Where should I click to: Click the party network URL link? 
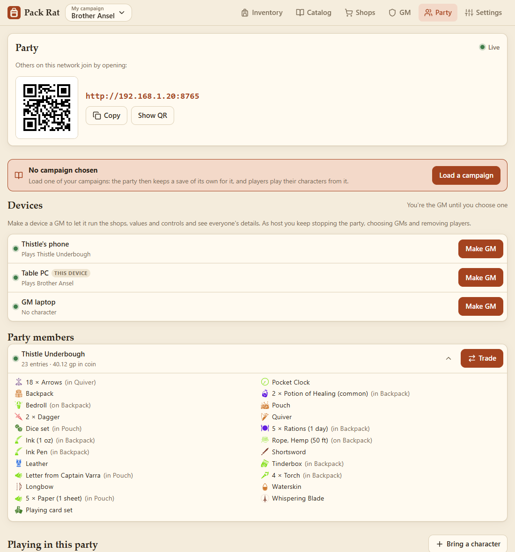click(142, 96)
